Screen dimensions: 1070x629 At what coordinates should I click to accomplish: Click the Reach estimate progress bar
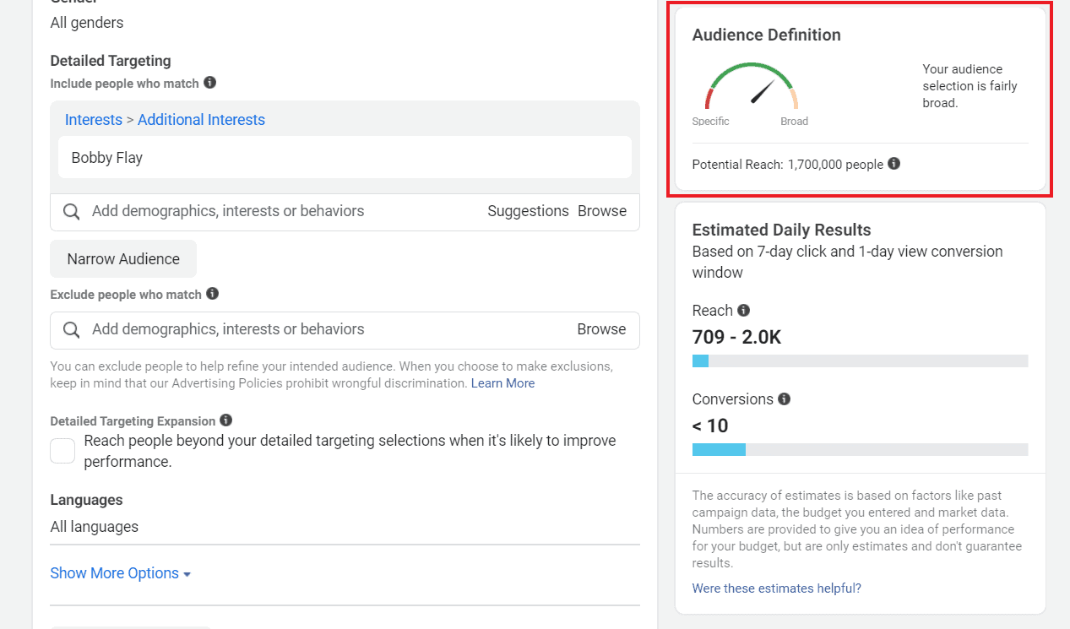859,361
